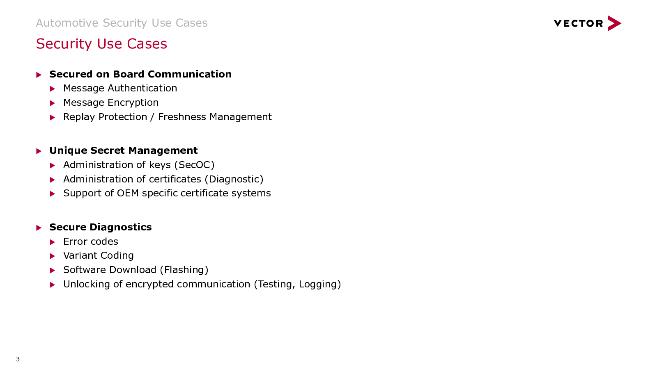The width and height of the screenshot is (657, 369).
Task: Click Administration of certificates (Diagnostic) text
Action: [163, 179]
